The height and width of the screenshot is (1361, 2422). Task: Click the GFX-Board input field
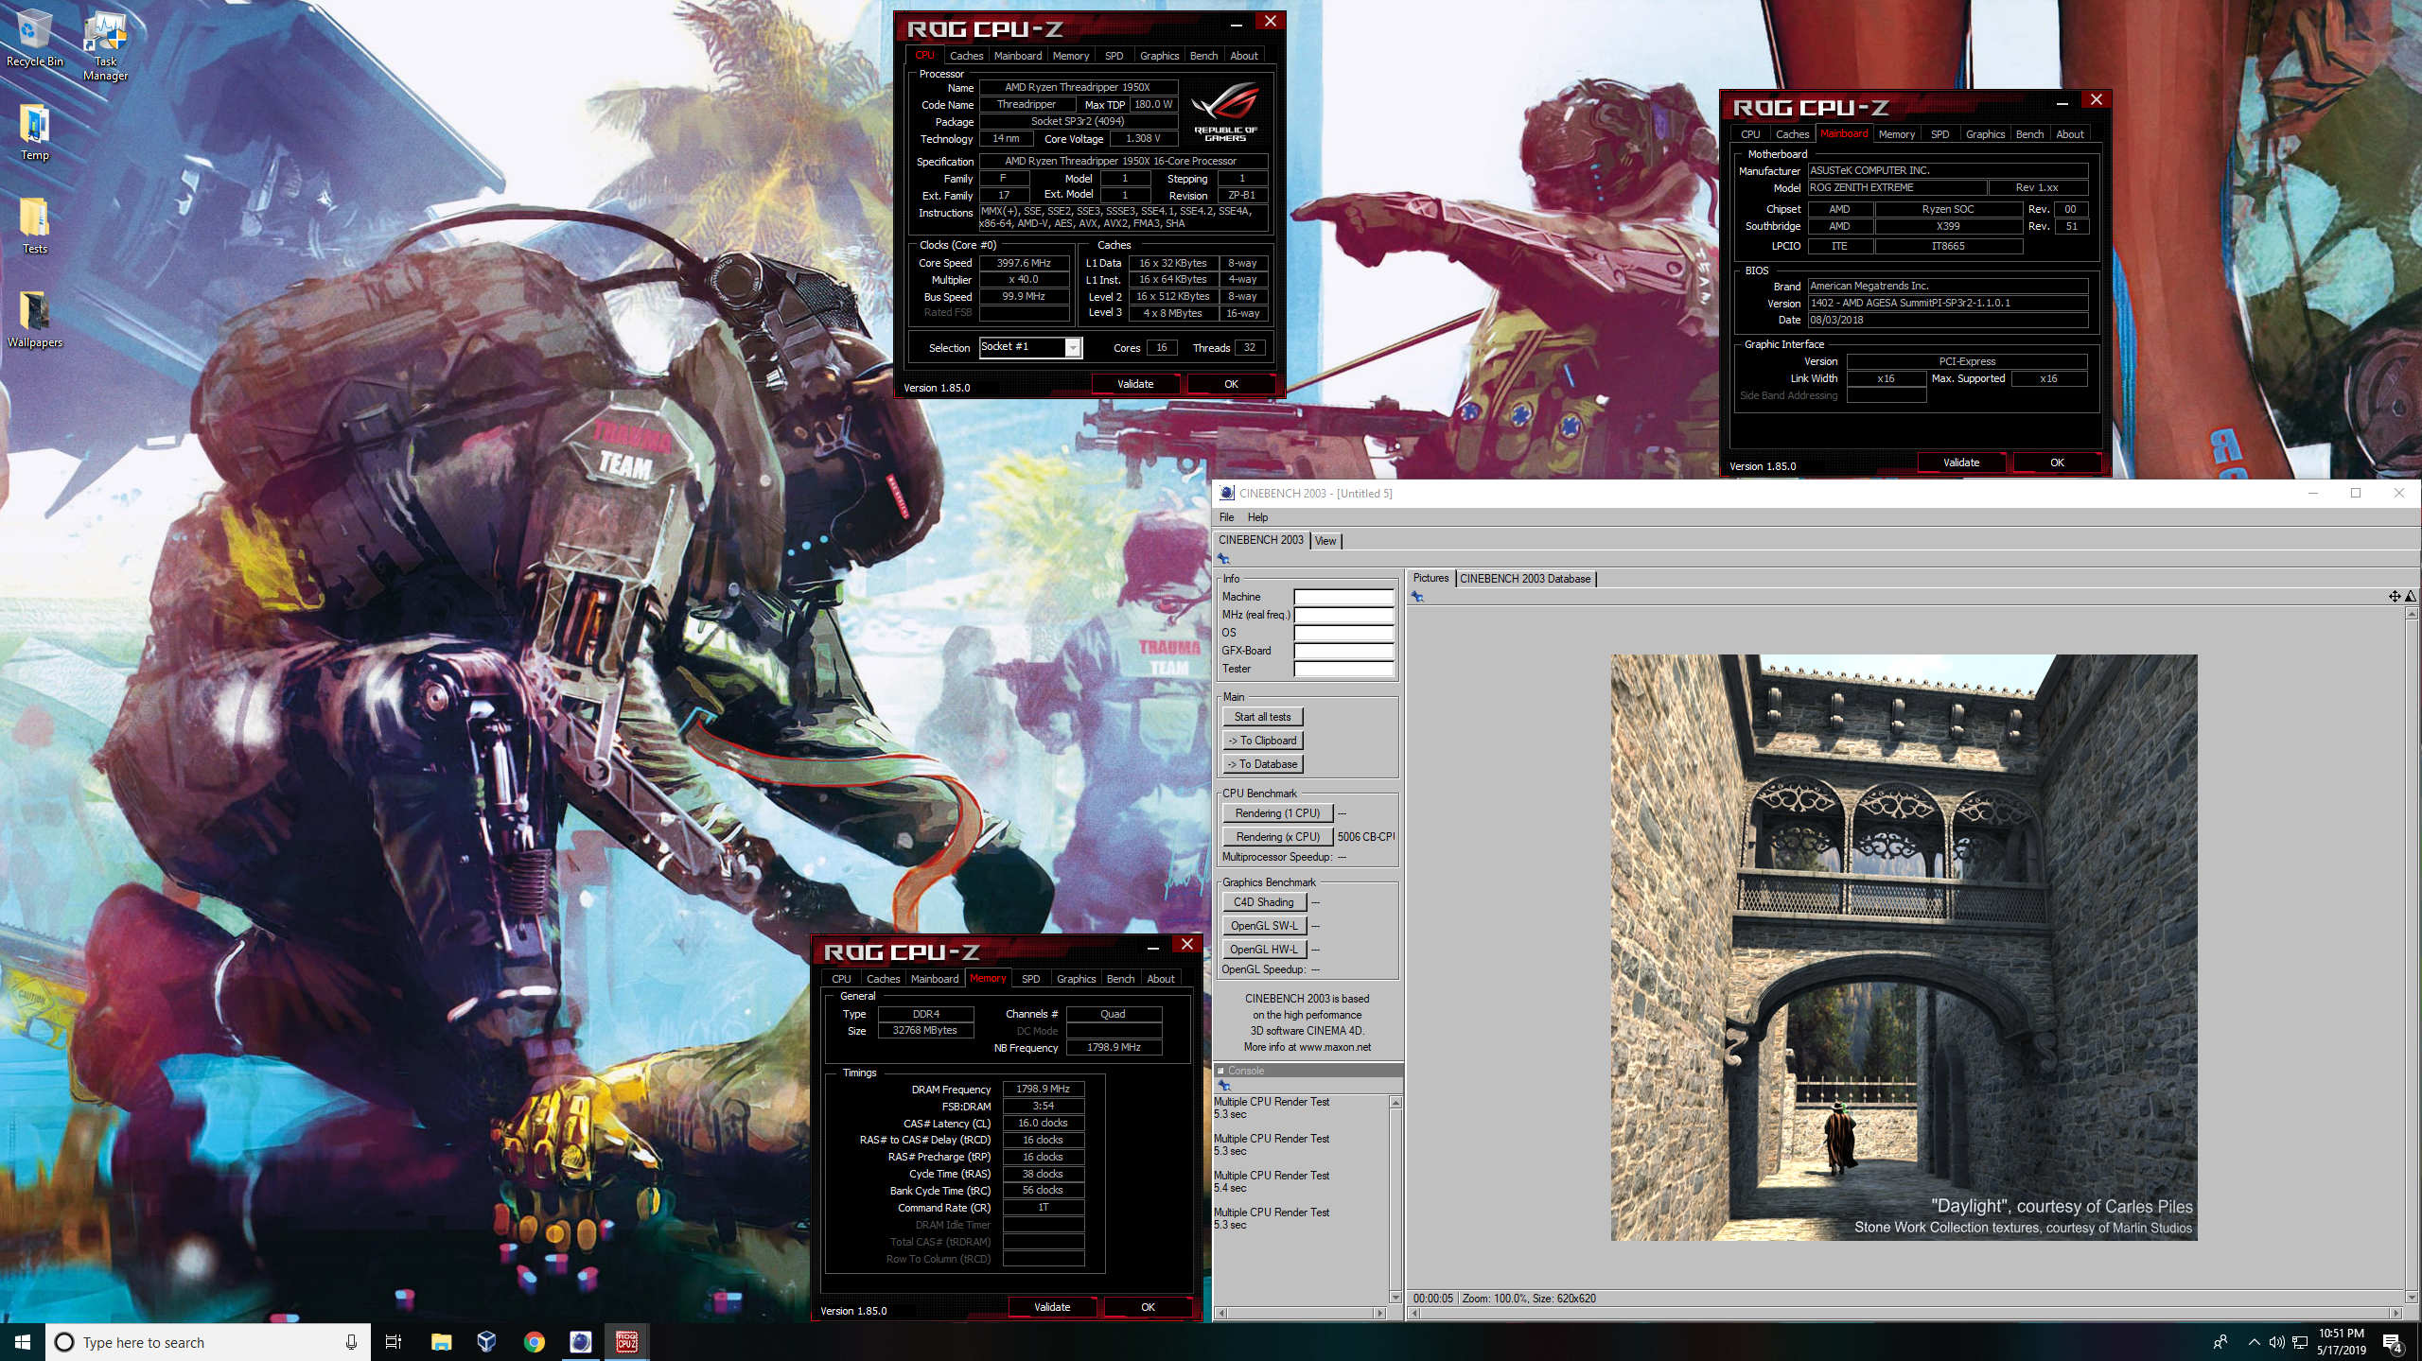[x=1343, y=651]
